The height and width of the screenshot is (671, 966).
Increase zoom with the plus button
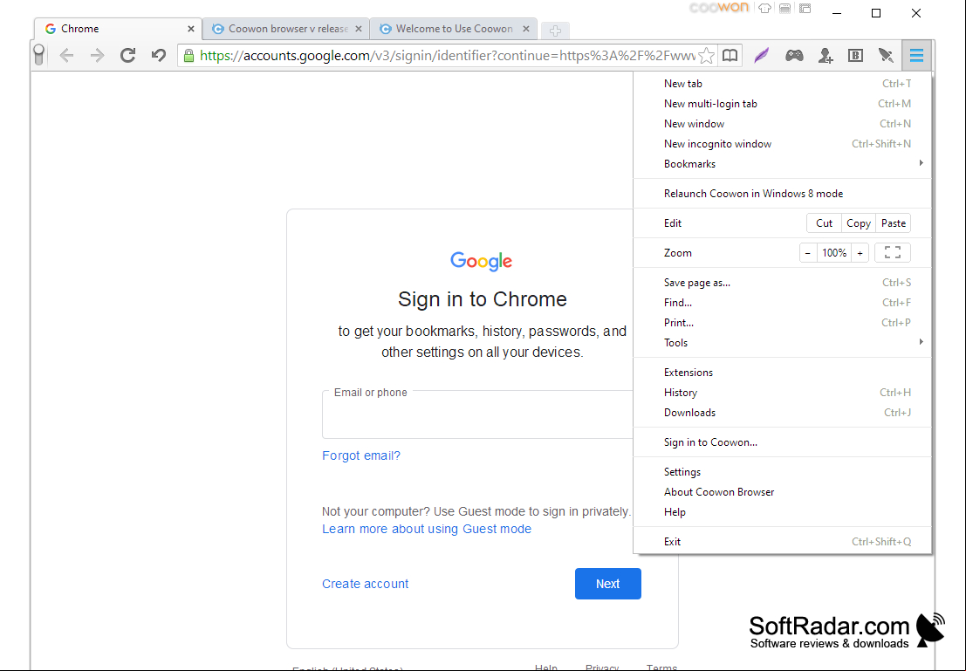point(860,253)
